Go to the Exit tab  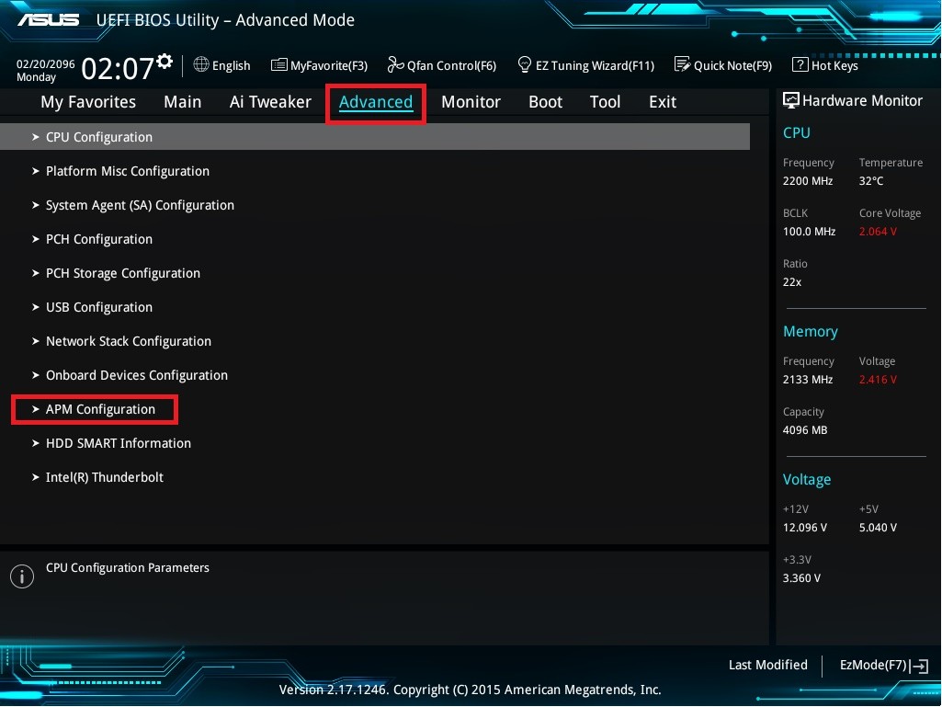(663, 102)
